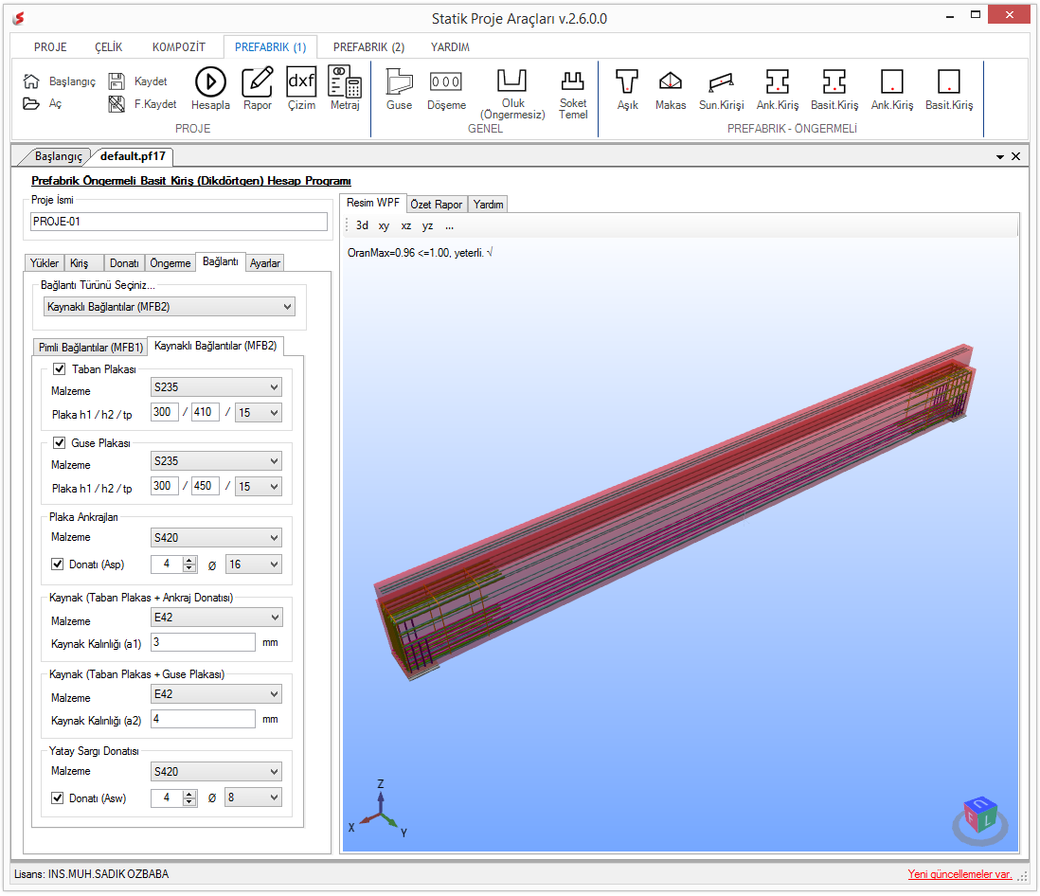Open more view options ellipsis
The width and height of the screenshot is (1040, 896).
point(450,226)
